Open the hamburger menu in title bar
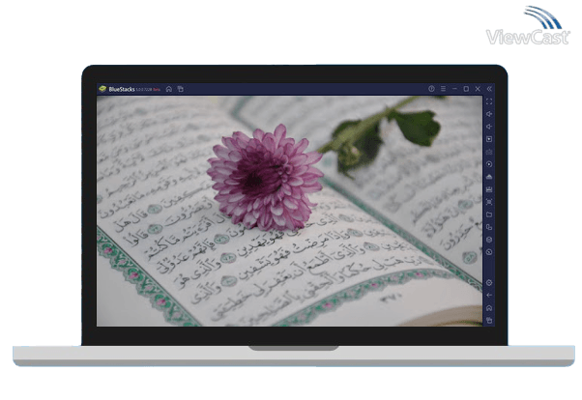 [x=443, y=89]
